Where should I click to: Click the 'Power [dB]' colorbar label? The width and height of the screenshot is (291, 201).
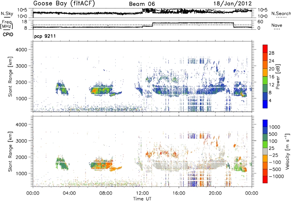(278, 77)
